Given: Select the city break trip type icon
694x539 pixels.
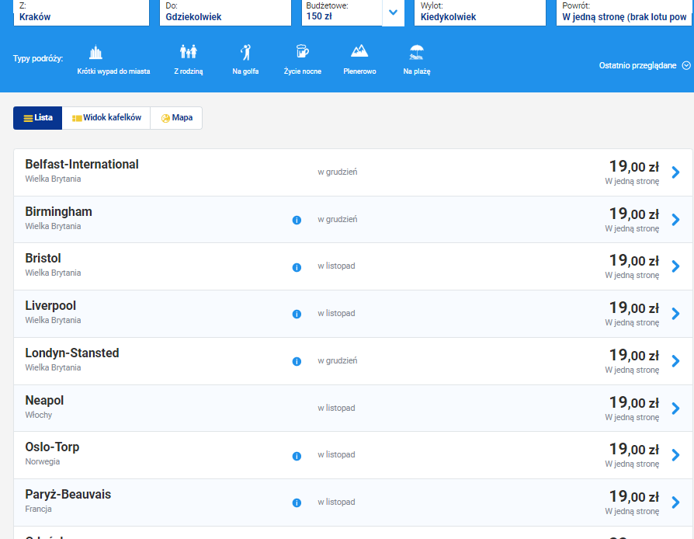Looking at the screenshot, I should pyautogui.click(x=95, y=52).
